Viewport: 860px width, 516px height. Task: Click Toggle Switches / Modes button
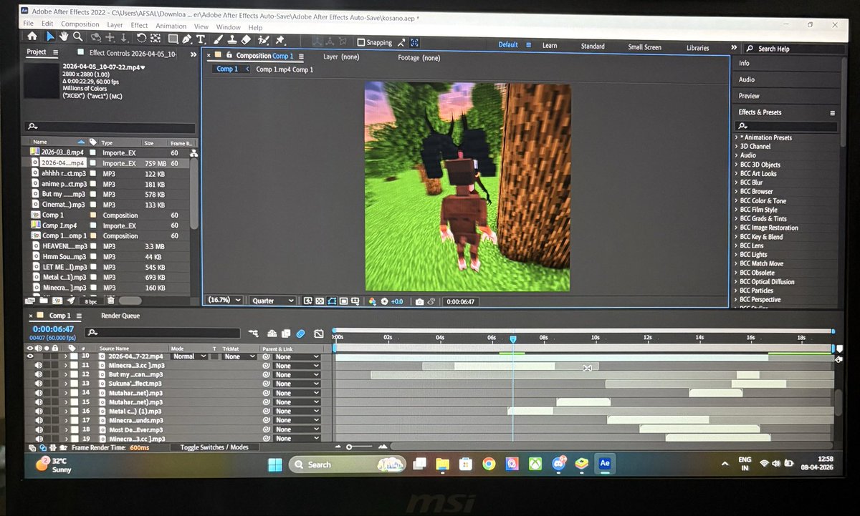click(214, 447)
